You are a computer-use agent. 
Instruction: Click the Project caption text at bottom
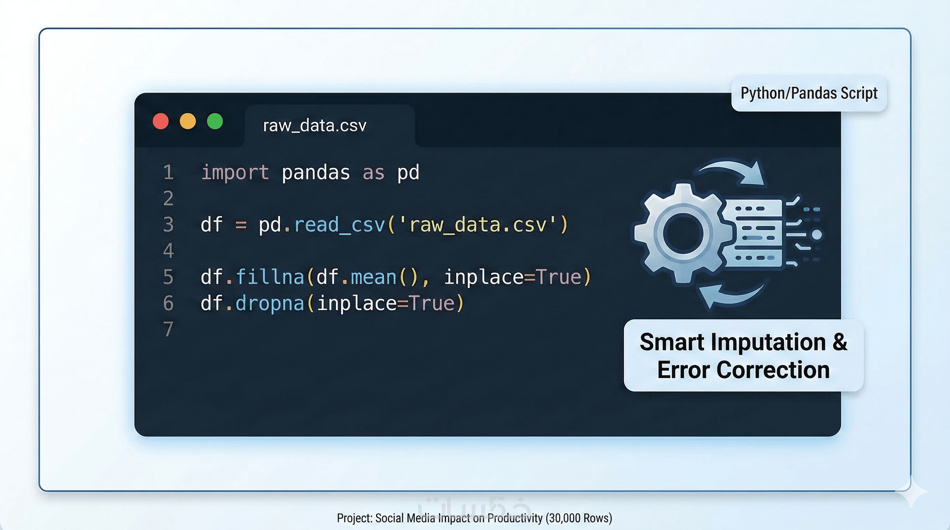[474, 518]
